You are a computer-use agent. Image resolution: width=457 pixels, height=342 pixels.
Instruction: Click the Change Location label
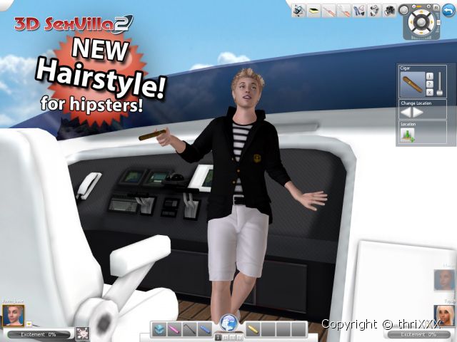click(416, 103)
